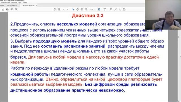The height and width of the screenshot is (102, 181).
Task: Click the red text "реализовываться выбранная модель."
Action: pyautogui.click(x=47, y=84)
